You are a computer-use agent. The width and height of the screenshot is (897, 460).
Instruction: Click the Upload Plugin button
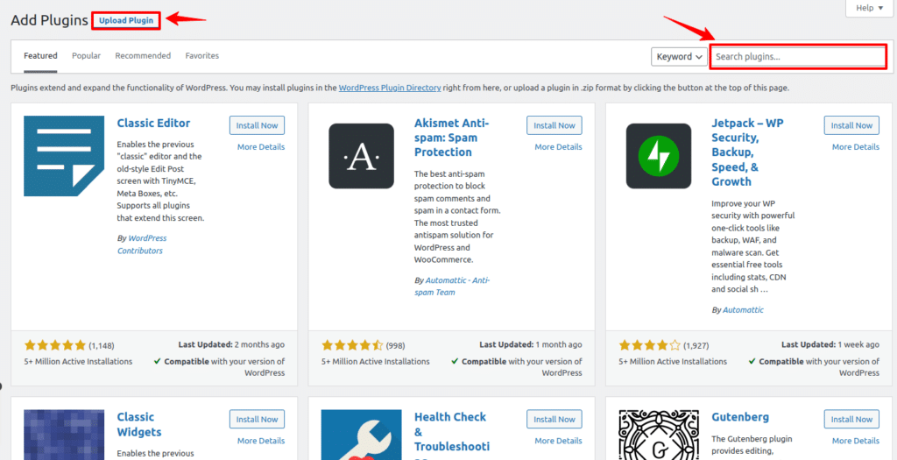[x=125, y=20]
